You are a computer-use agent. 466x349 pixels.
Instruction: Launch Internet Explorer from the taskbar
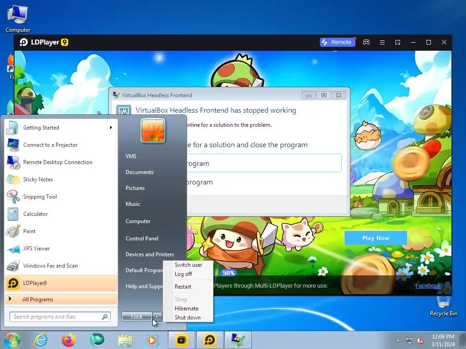40,340
